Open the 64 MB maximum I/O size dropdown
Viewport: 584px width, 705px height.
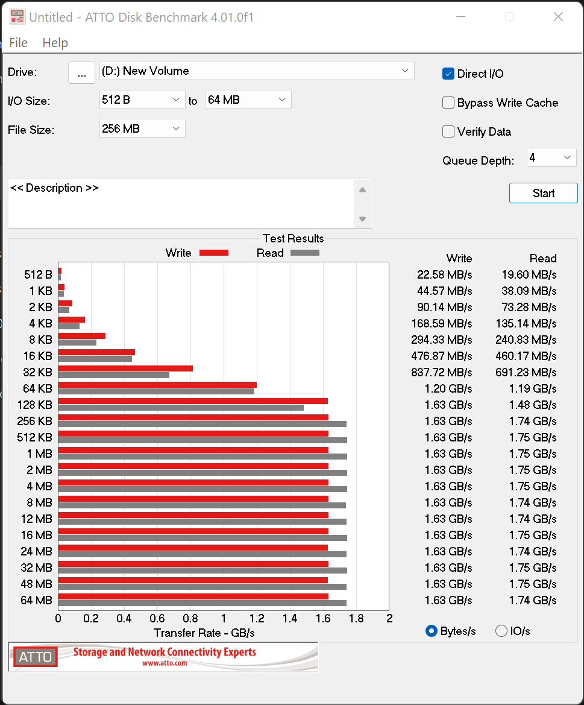pyautogui.click(x=282, y=100)
